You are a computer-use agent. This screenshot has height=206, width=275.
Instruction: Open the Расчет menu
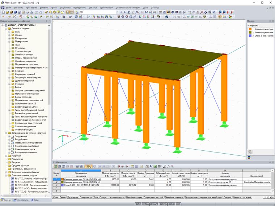(x=54, y=8)
